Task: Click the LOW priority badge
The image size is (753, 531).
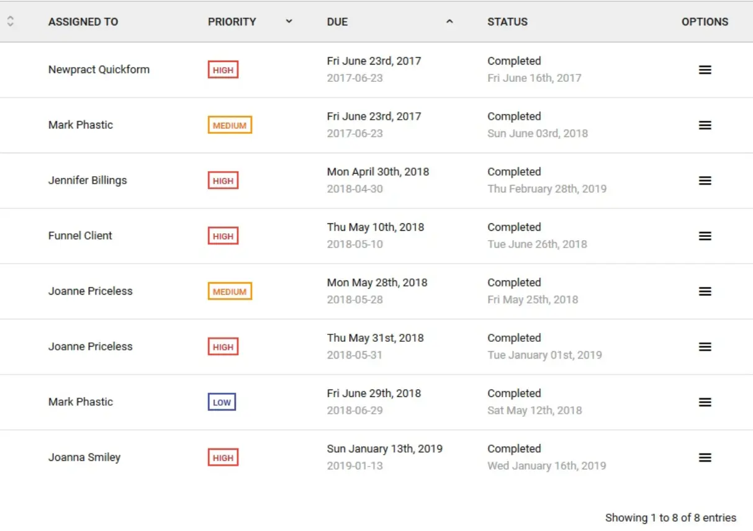Action: pyautogui.click(x=222, y=402)
